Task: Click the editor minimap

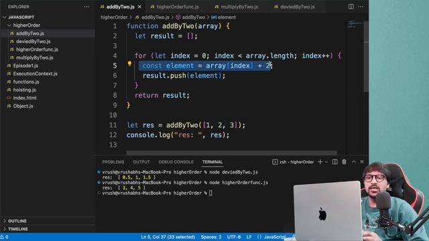Action: click(x=355, y=24)
